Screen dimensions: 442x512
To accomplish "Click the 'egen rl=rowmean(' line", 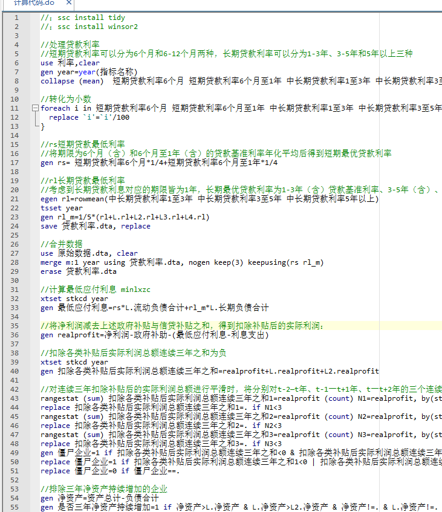I will 210,199.
